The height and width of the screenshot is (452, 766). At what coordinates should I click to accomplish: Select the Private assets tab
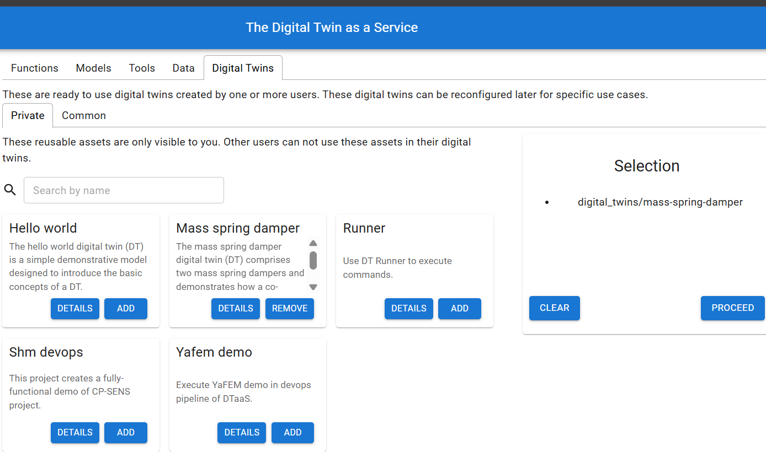(x=28, y=115)
